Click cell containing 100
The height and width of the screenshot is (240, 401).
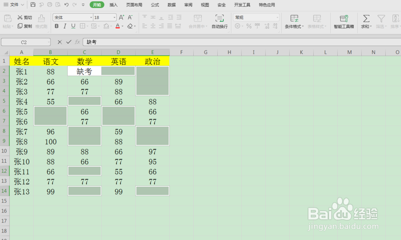[x=51, y=141]
